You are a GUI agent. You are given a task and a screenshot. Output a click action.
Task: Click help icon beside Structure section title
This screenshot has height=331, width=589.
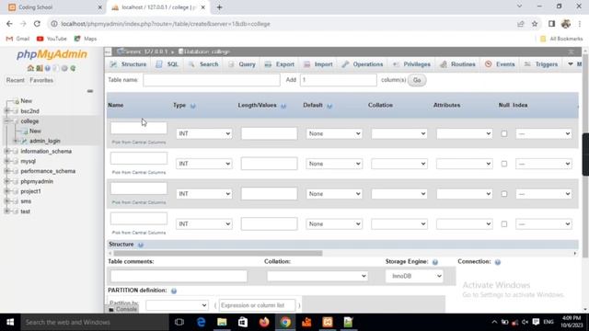coord(141,245)
